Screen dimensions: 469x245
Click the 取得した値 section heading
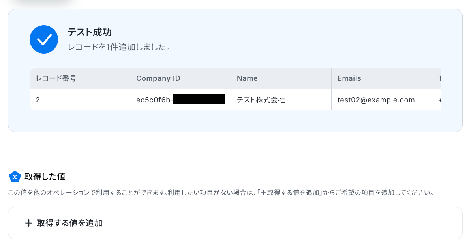click(x=45, y=177)
